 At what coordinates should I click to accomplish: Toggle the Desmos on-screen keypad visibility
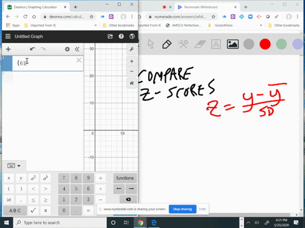(14, 166)
